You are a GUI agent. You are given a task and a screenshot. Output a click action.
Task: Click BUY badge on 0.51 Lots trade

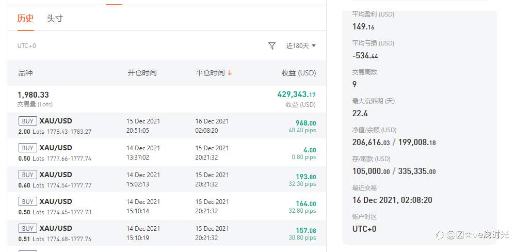pyautogui.click(x=27, y=229)
